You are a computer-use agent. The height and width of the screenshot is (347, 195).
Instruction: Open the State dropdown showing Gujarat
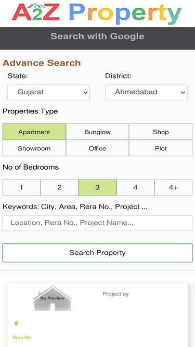(49, 92)
